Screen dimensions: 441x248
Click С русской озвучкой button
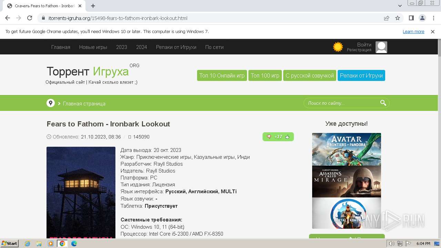coord(310,75)
